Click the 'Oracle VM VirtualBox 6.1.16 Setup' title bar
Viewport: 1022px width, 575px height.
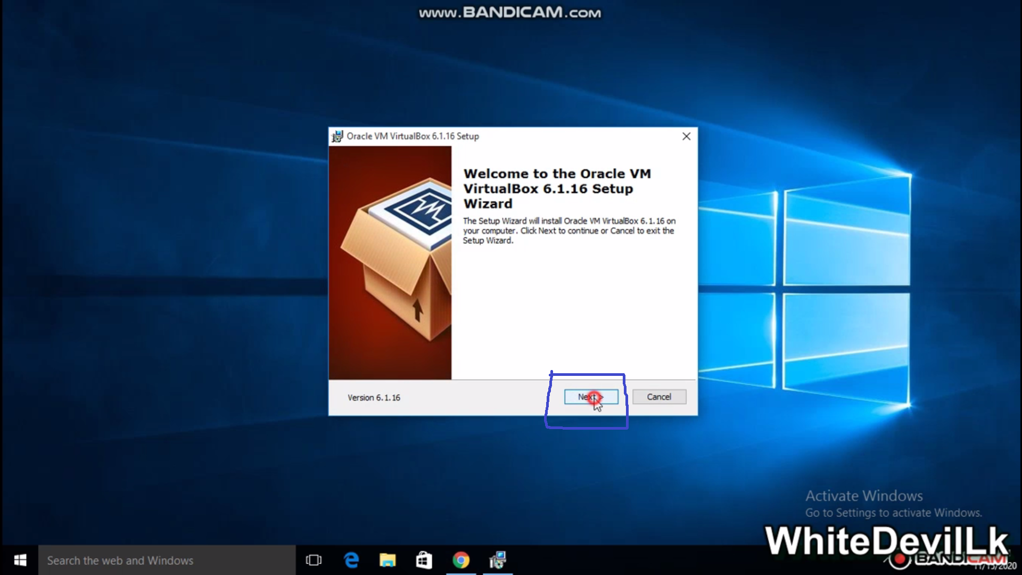pos(413,136)
